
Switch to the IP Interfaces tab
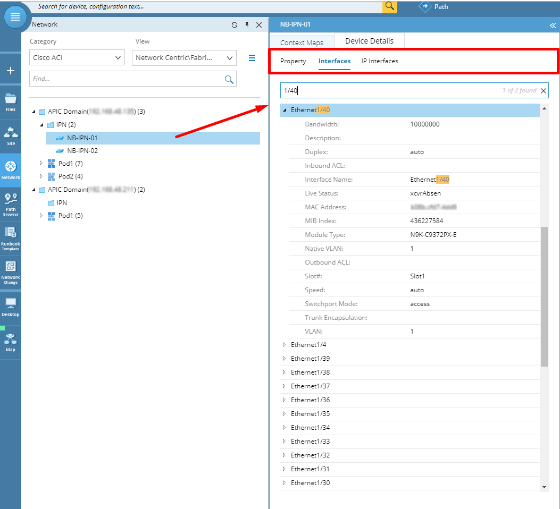coord(379,61)
